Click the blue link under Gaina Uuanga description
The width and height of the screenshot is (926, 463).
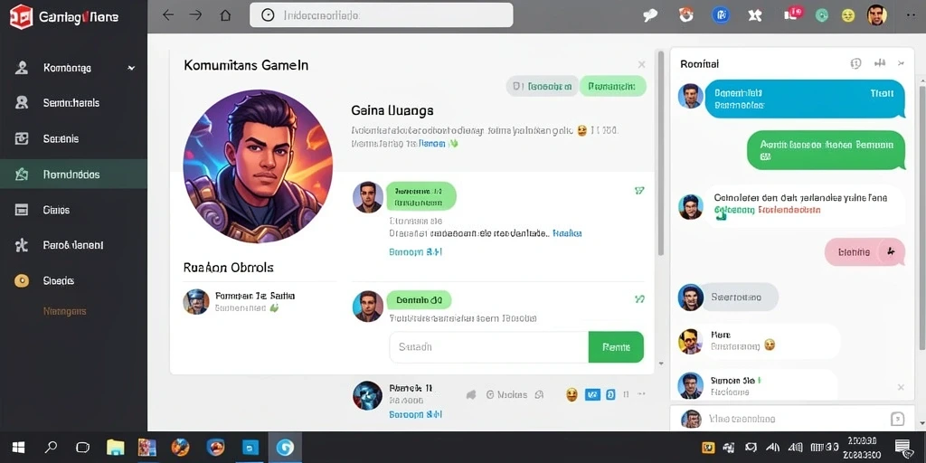[x=431, y=143]
